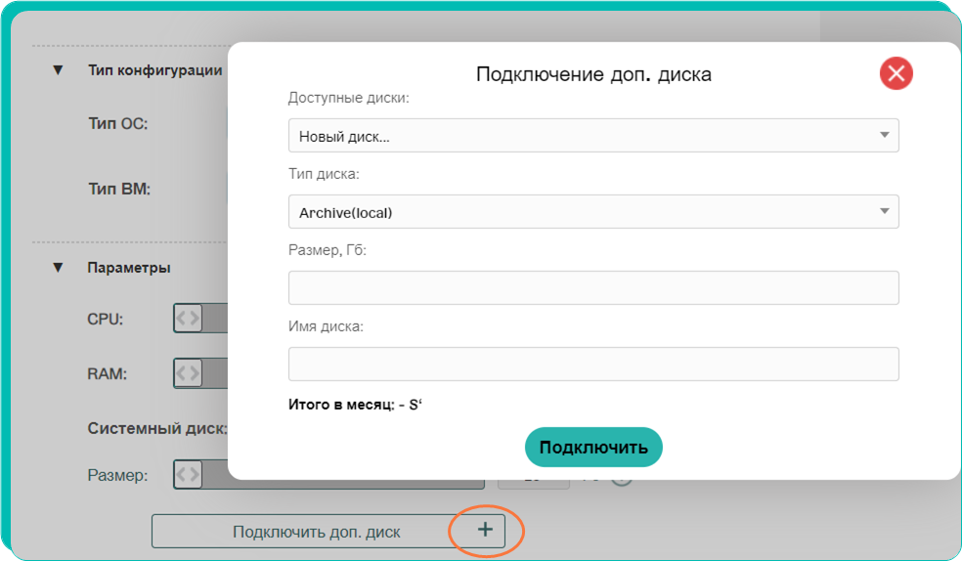Click the Подключить доп. диск button

point(328,531)
